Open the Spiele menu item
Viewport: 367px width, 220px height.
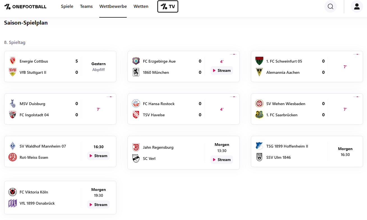tap(67, 6)
